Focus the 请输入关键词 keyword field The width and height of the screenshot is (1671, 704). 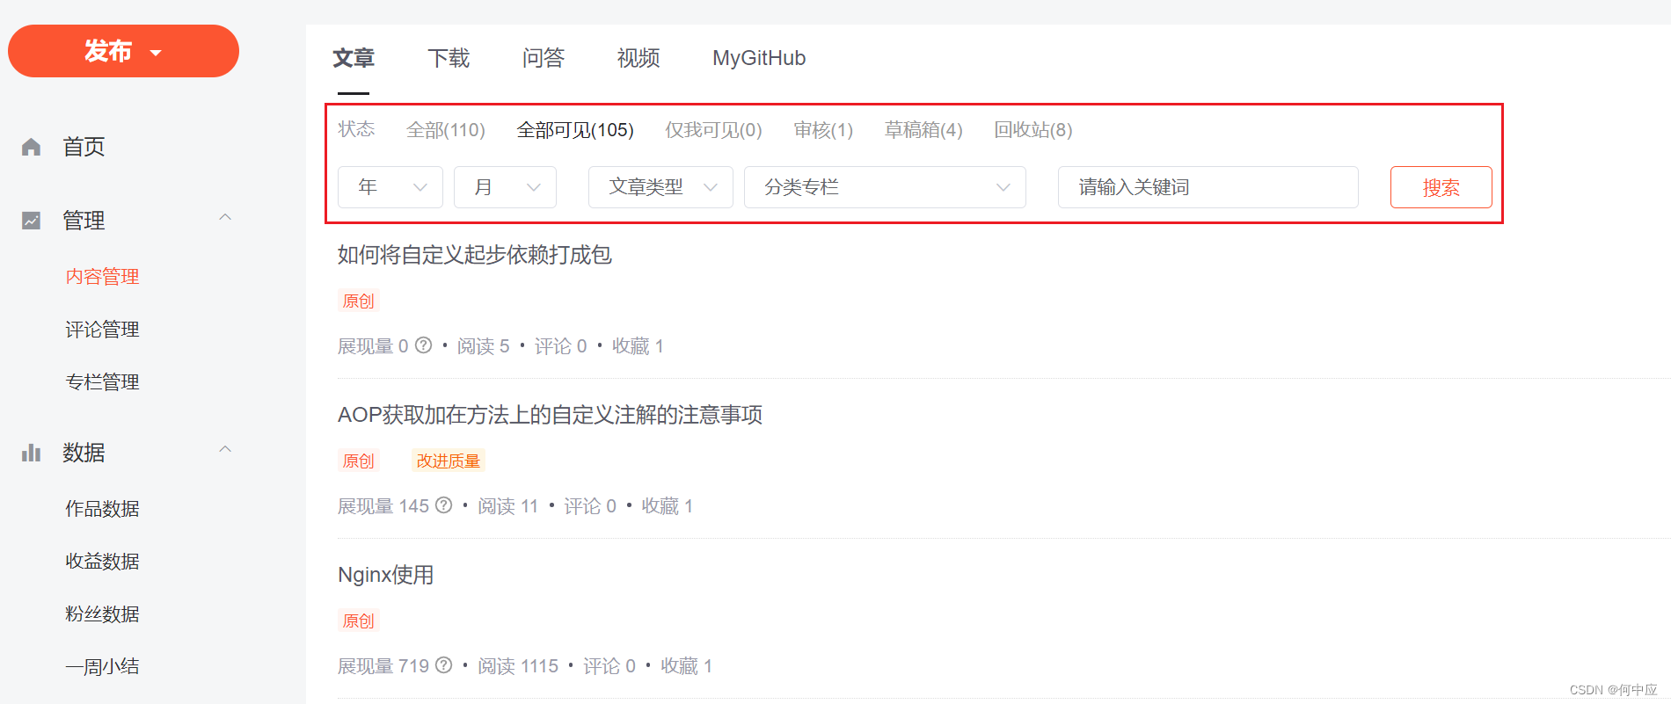click(1208, 187)
